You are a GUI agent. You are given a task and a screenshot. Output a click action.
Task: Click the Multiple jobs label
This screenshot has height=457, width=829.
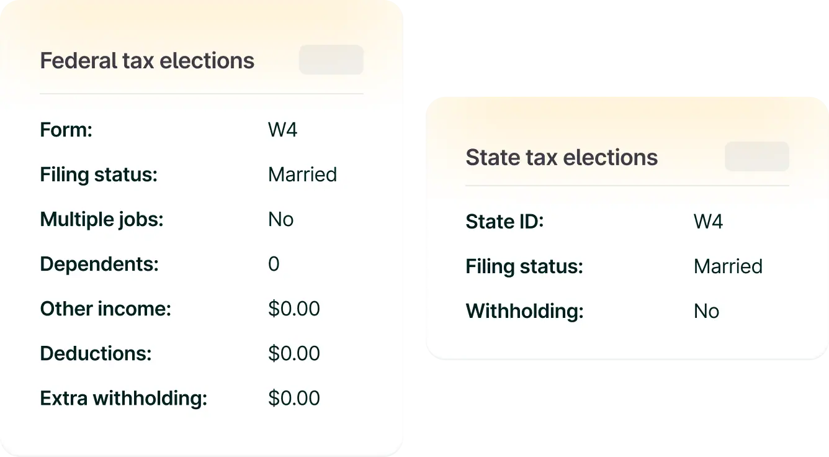[101, 220]
